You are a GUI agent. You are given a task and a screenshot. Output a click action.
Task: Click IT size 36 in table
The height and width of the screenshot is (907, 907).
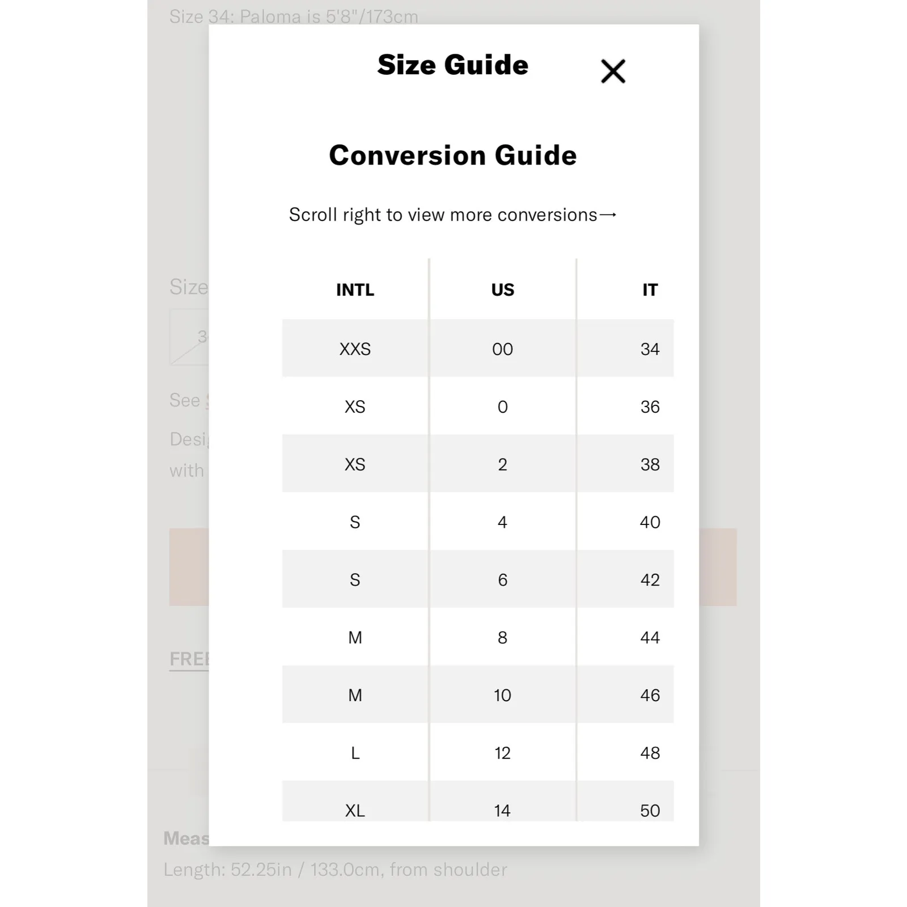tap(650, 406)
